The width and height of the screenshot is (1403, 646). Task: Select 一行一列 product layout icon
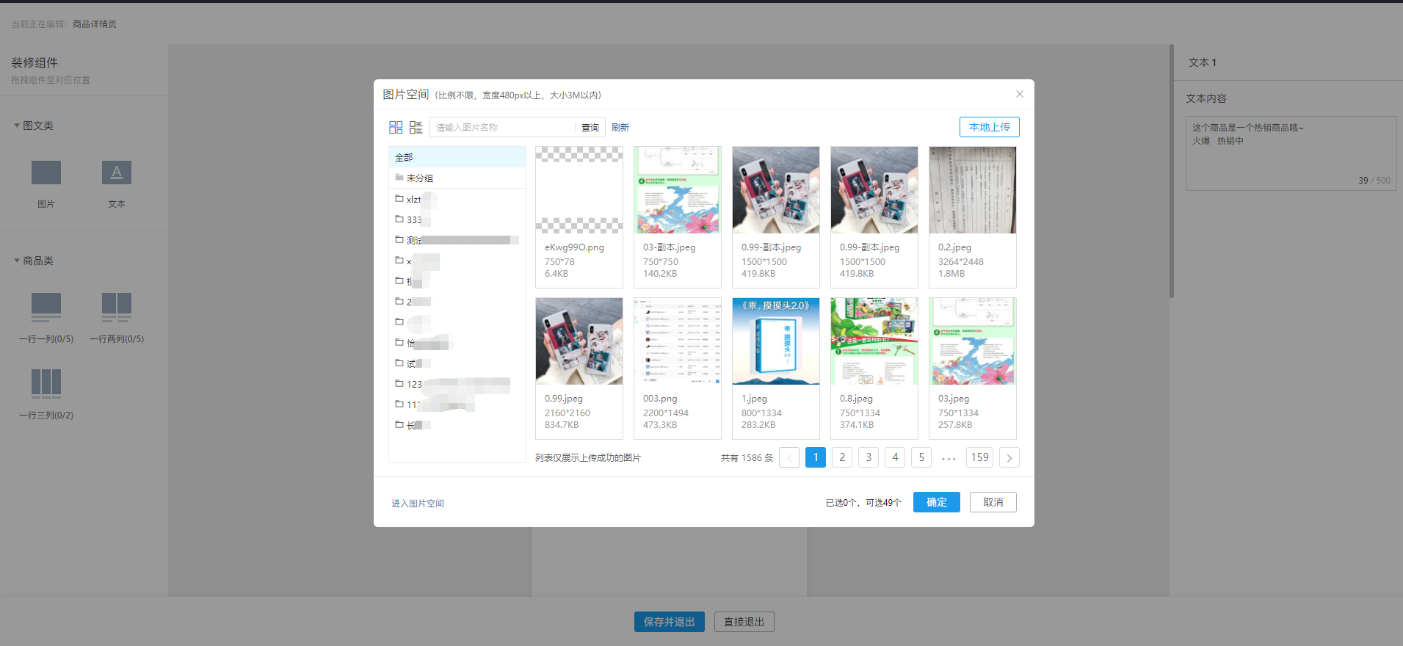(x=46, y=308)
